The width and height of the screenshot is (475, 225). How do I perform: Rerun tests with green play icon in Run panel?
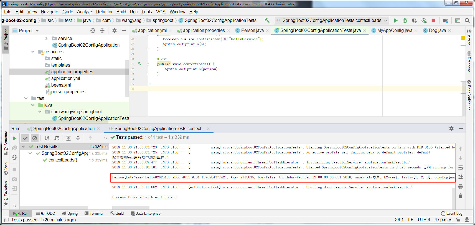tap(14, 138)
